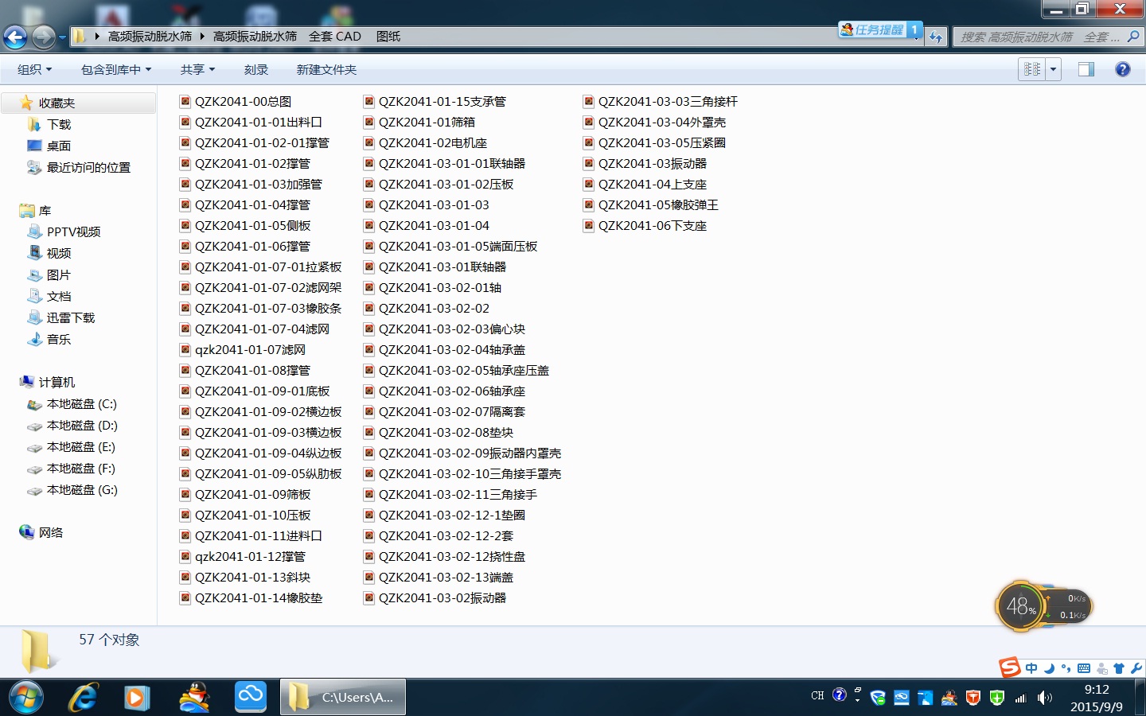The image size is (1146, 716).
Task: Click the 全套 CAD breadcrumb segment
Action: [x=334, y=37]
